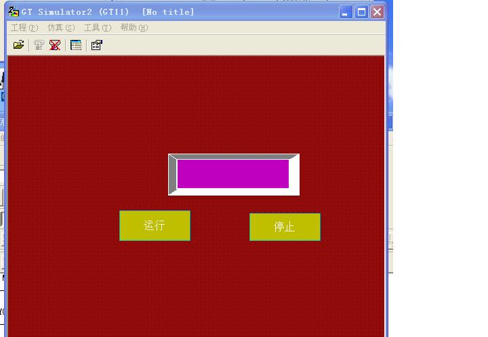Image resolution: width=488 pixels, height=337 pixels.
Task: Click the open project folder icon
Action: pos(18,45)
